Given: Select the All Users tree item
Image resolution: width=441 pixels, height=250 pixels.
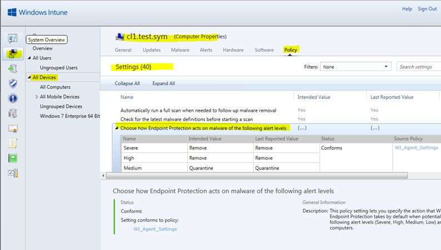Looking at the screenshot, I should click(42, 58).
